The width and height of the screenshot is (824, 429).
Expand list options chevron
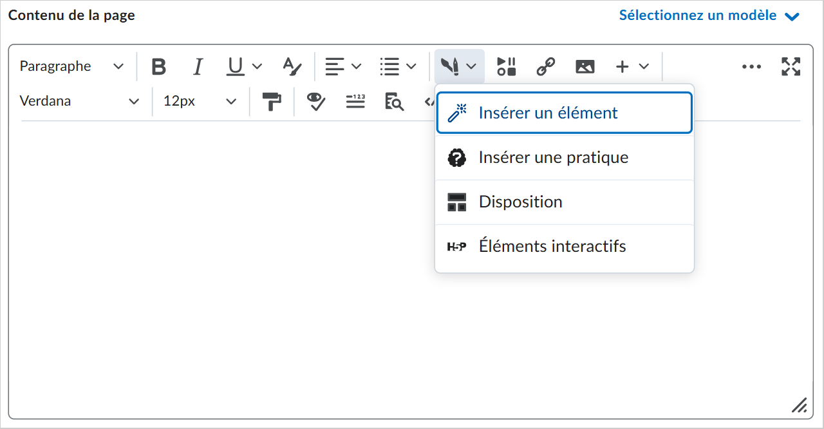(x=411, y=66)
